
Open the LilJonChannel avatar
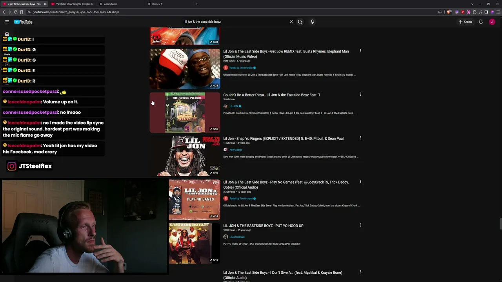coord(226,237)
